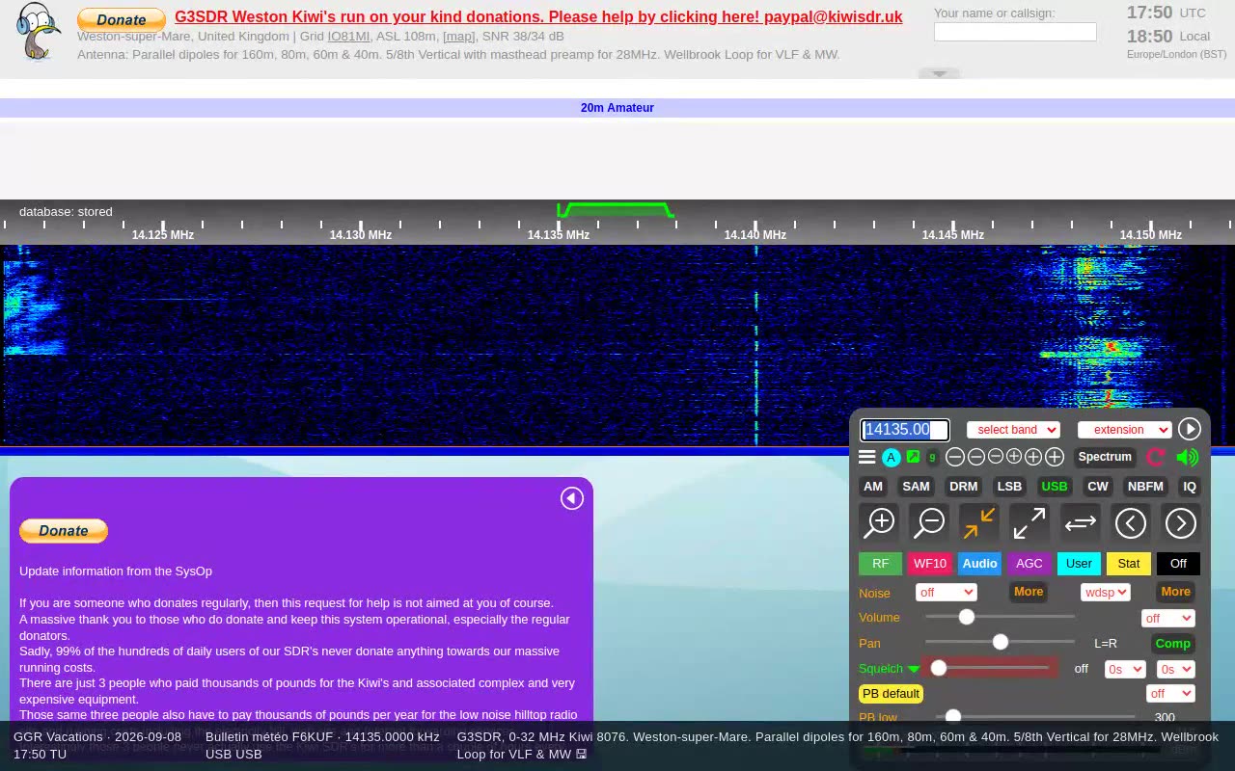This screenshot has width=1235, height=771.
Task: Click the PayPal Donate button in header
Action: pos(122,19)
